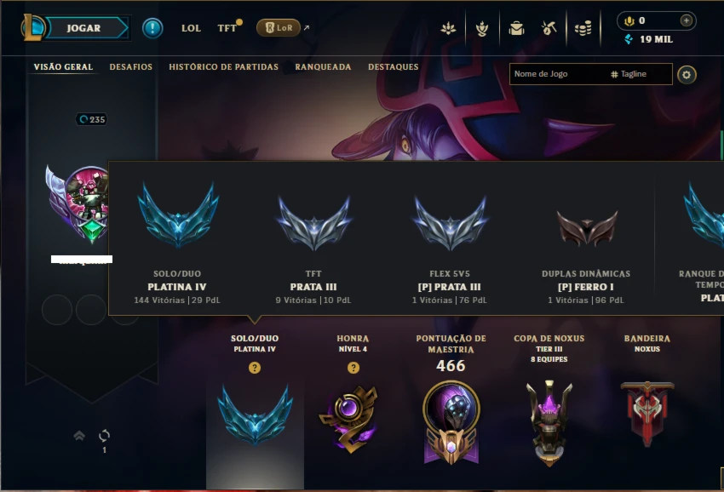The width and height of the screenshot is (724, 492).
Task: Open the Loot crafting hammer icon
Action: (549, 29)
